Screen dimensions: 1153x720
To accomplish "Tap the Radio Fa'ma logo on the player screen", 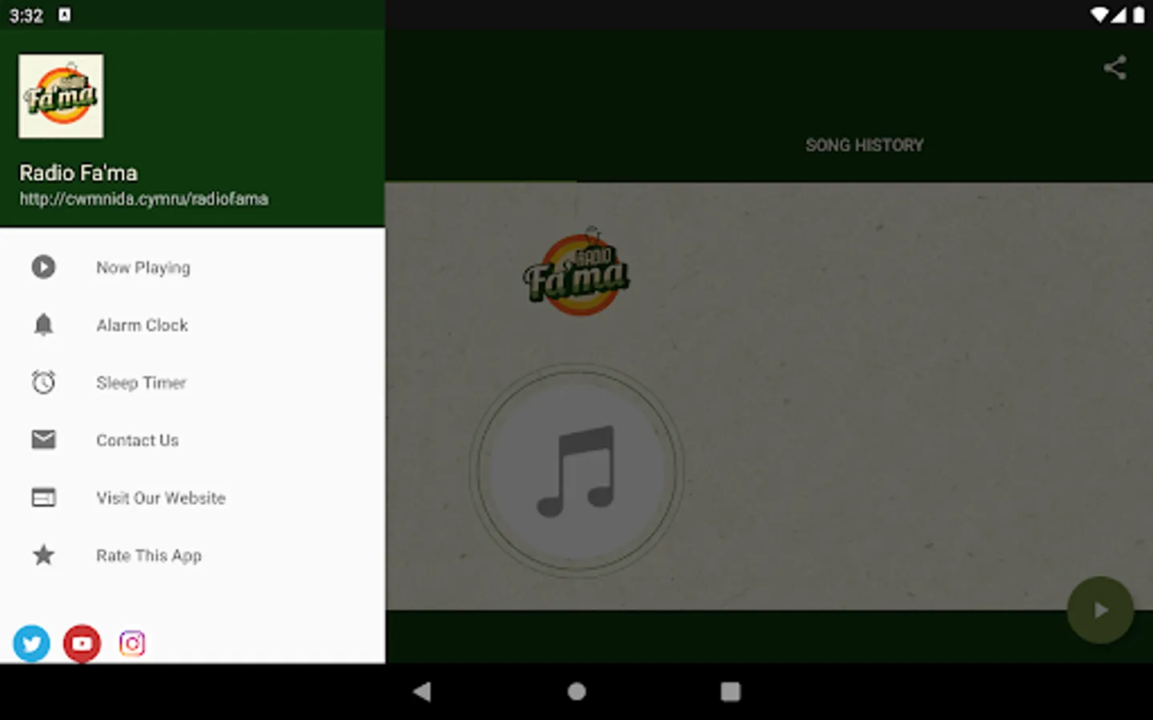I will [x=577, y=272].
